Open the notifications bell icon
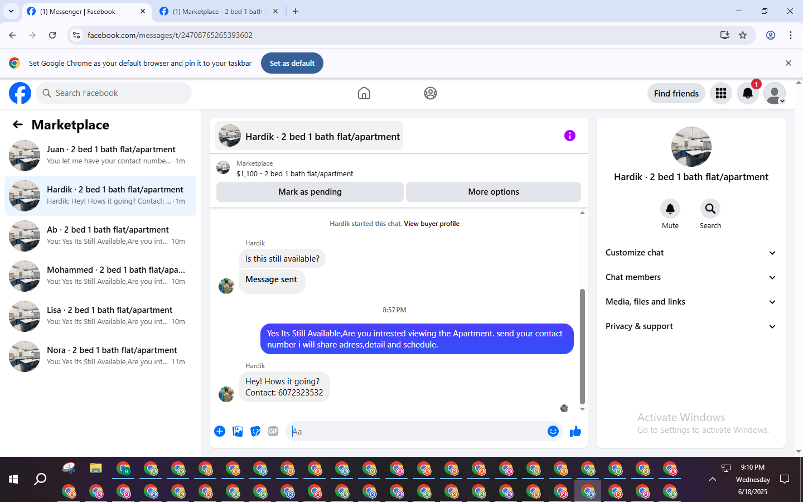 tap(748, 93)
